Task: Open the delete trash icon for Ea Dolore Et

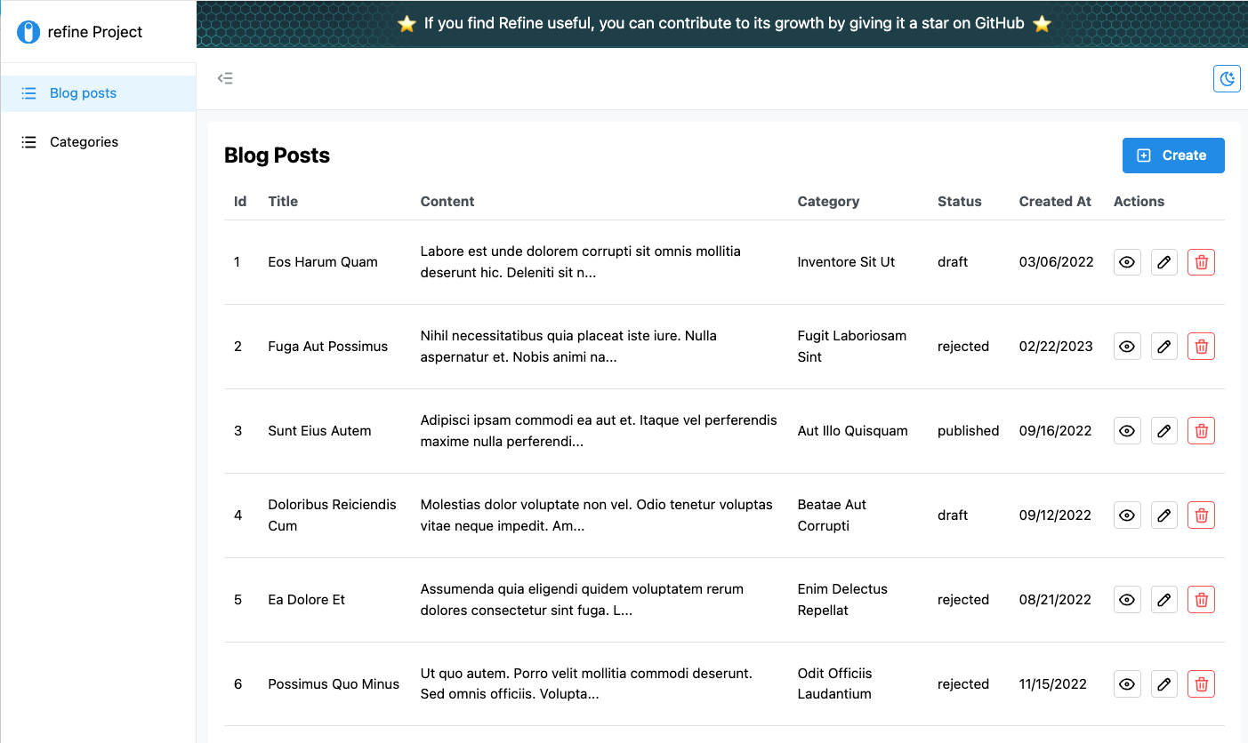Action: pyautogui.click(x=1201, y=599)
